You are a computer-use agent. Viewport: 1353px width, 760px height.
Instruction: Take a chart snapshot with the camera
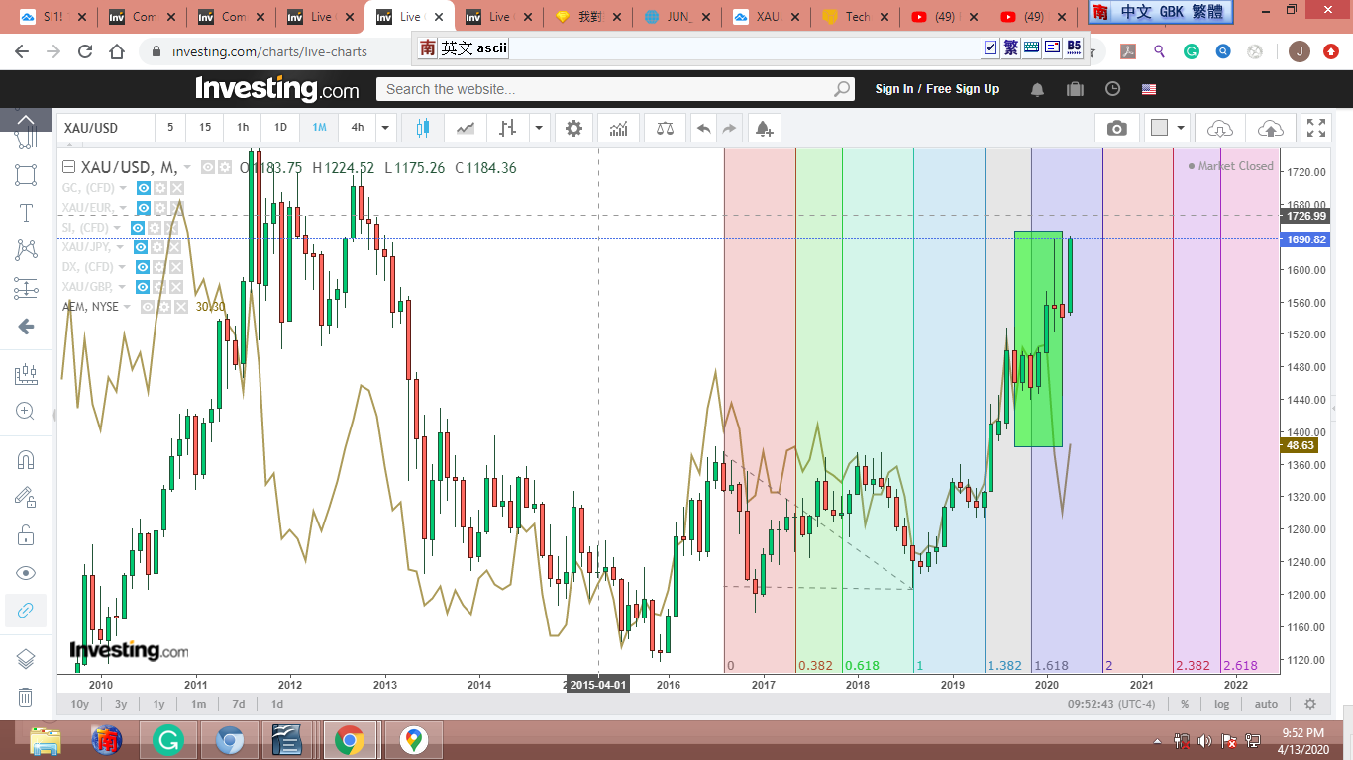[1116, 128]
